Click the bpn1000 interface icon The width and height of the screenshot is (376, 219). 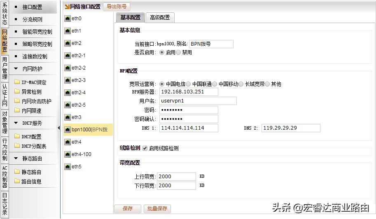click(x=68, y=130)
